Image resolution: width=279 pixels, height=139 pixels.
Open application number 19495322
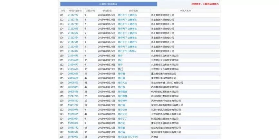tap(73, 100)
